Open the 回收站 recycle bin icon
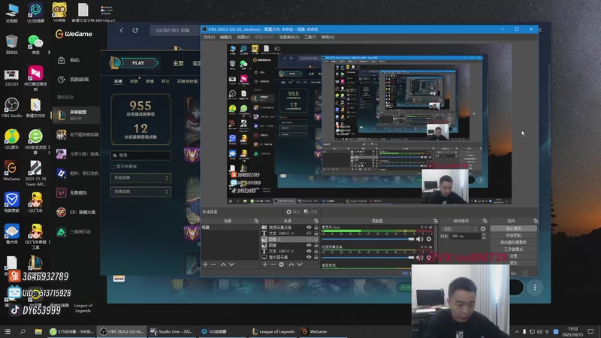This screenshot has width=601, height=338. tap(11, 44)
